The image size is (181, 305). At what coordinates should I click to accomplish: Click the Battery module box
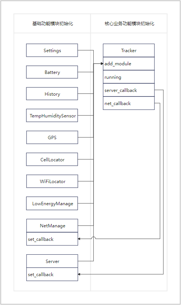pos(52,72)
